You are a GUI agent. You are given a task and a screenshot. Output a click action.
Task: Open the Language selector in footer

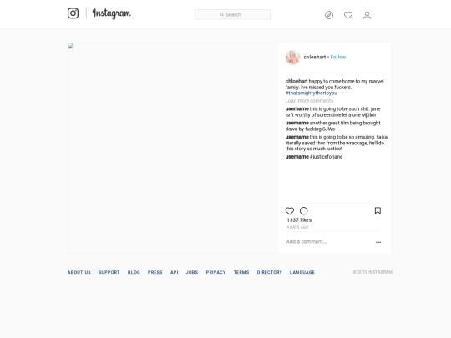pos(302,272)
